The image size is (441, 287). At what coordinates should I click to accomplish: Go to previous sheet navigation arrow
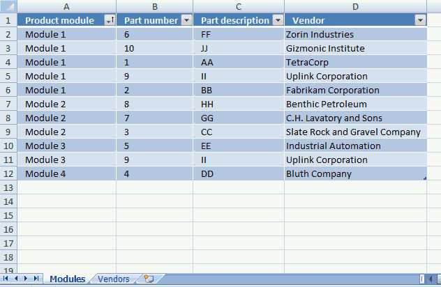16,279
